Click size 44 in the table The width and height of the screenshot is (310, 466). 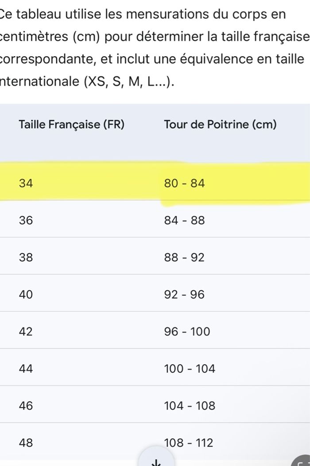click(26, 369)
